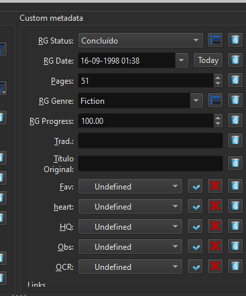
Task: Expand the RG Genre dropdown arrow
Action: pos(196,100)
